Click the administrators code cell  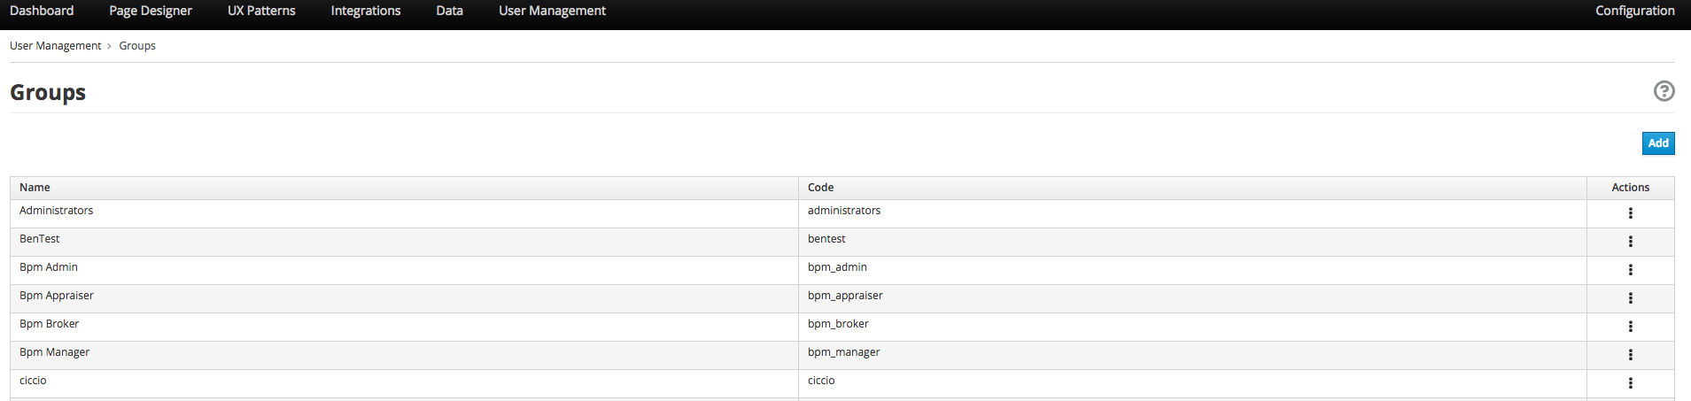click(1192, 213)
